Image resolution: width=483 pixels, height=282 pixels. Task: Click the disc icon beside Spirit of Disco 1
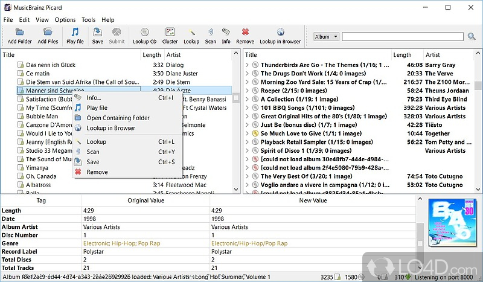click(255, 151)
